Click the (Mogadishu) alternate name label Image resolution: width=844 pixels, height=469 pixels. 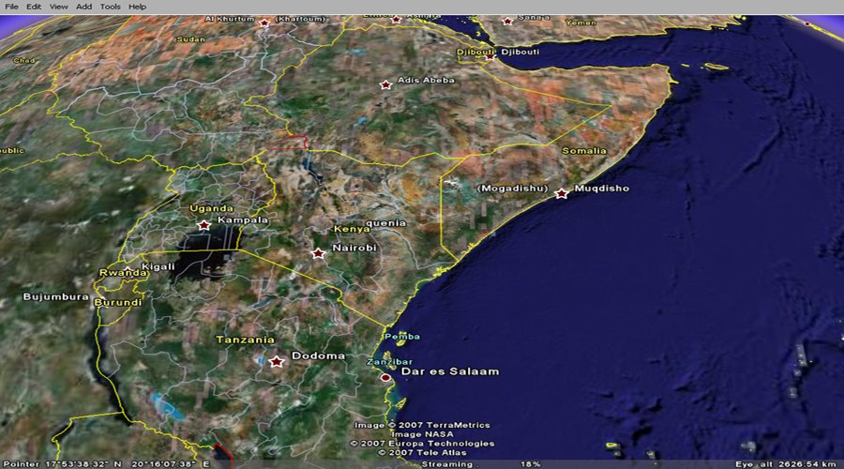click(512, 189)
